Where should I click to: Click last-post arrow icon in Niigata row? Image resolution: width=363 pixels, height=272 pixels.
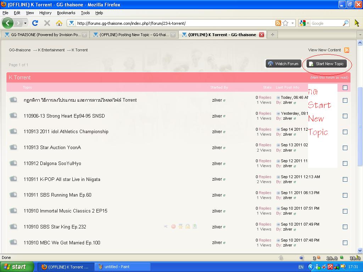pyautogui.click(x=278, y=177)
